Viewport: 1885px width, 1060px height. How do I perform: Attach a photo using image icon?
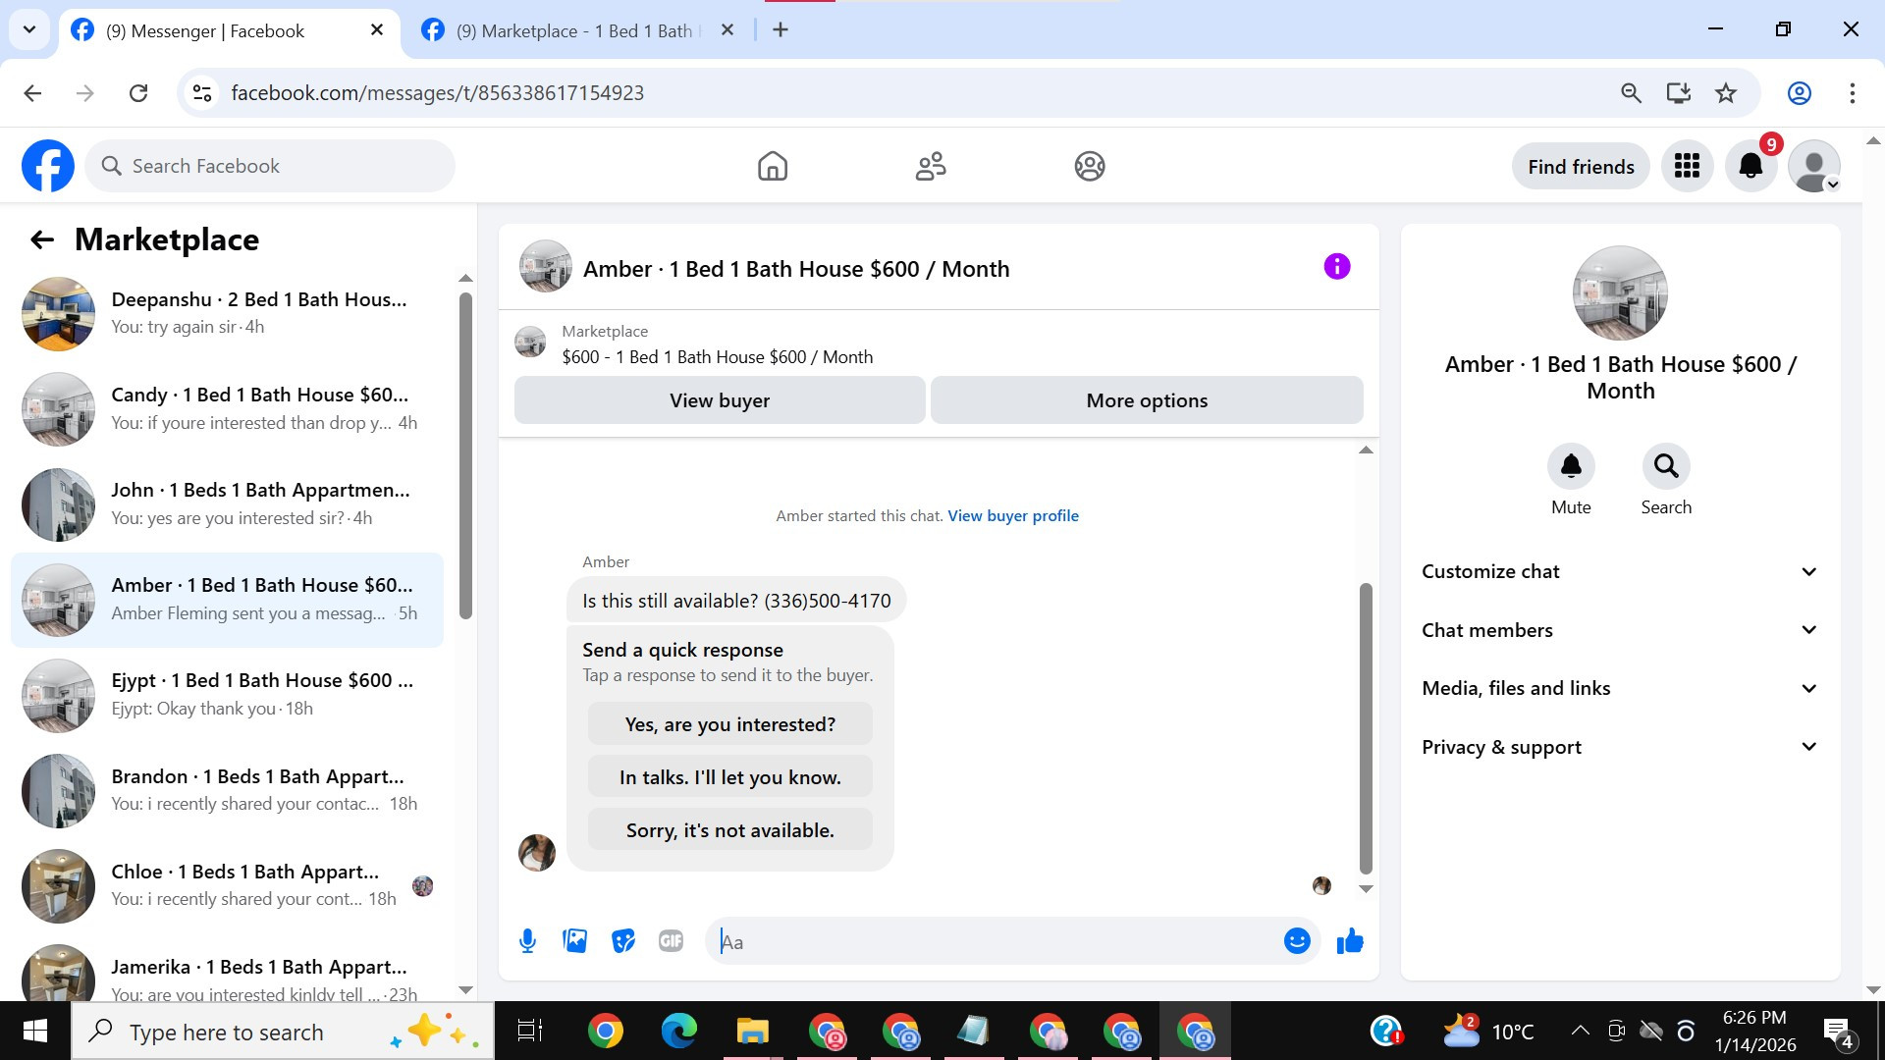point(575,941)
